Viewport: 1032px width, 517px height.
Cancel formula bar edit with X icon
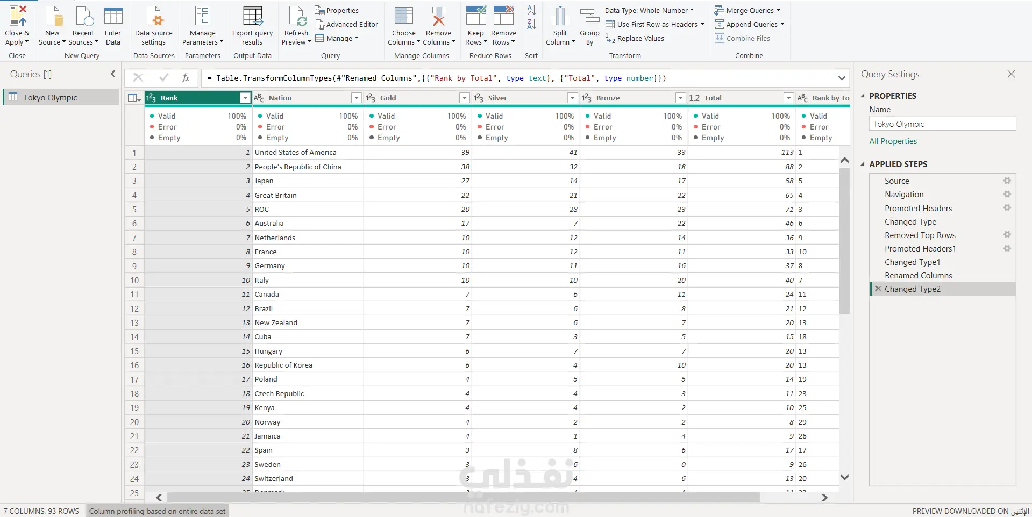pyautogui.click(x=138, y=78)
